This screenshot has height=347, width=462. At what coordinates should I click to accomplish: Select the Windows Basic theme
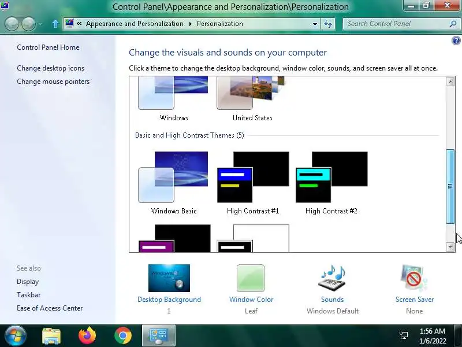174,183
